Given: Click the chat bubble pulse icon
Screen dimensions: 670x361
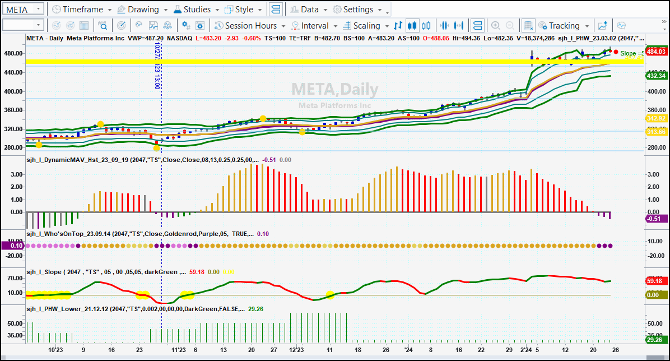Looking at the screenshot, I should pos(621,26).
